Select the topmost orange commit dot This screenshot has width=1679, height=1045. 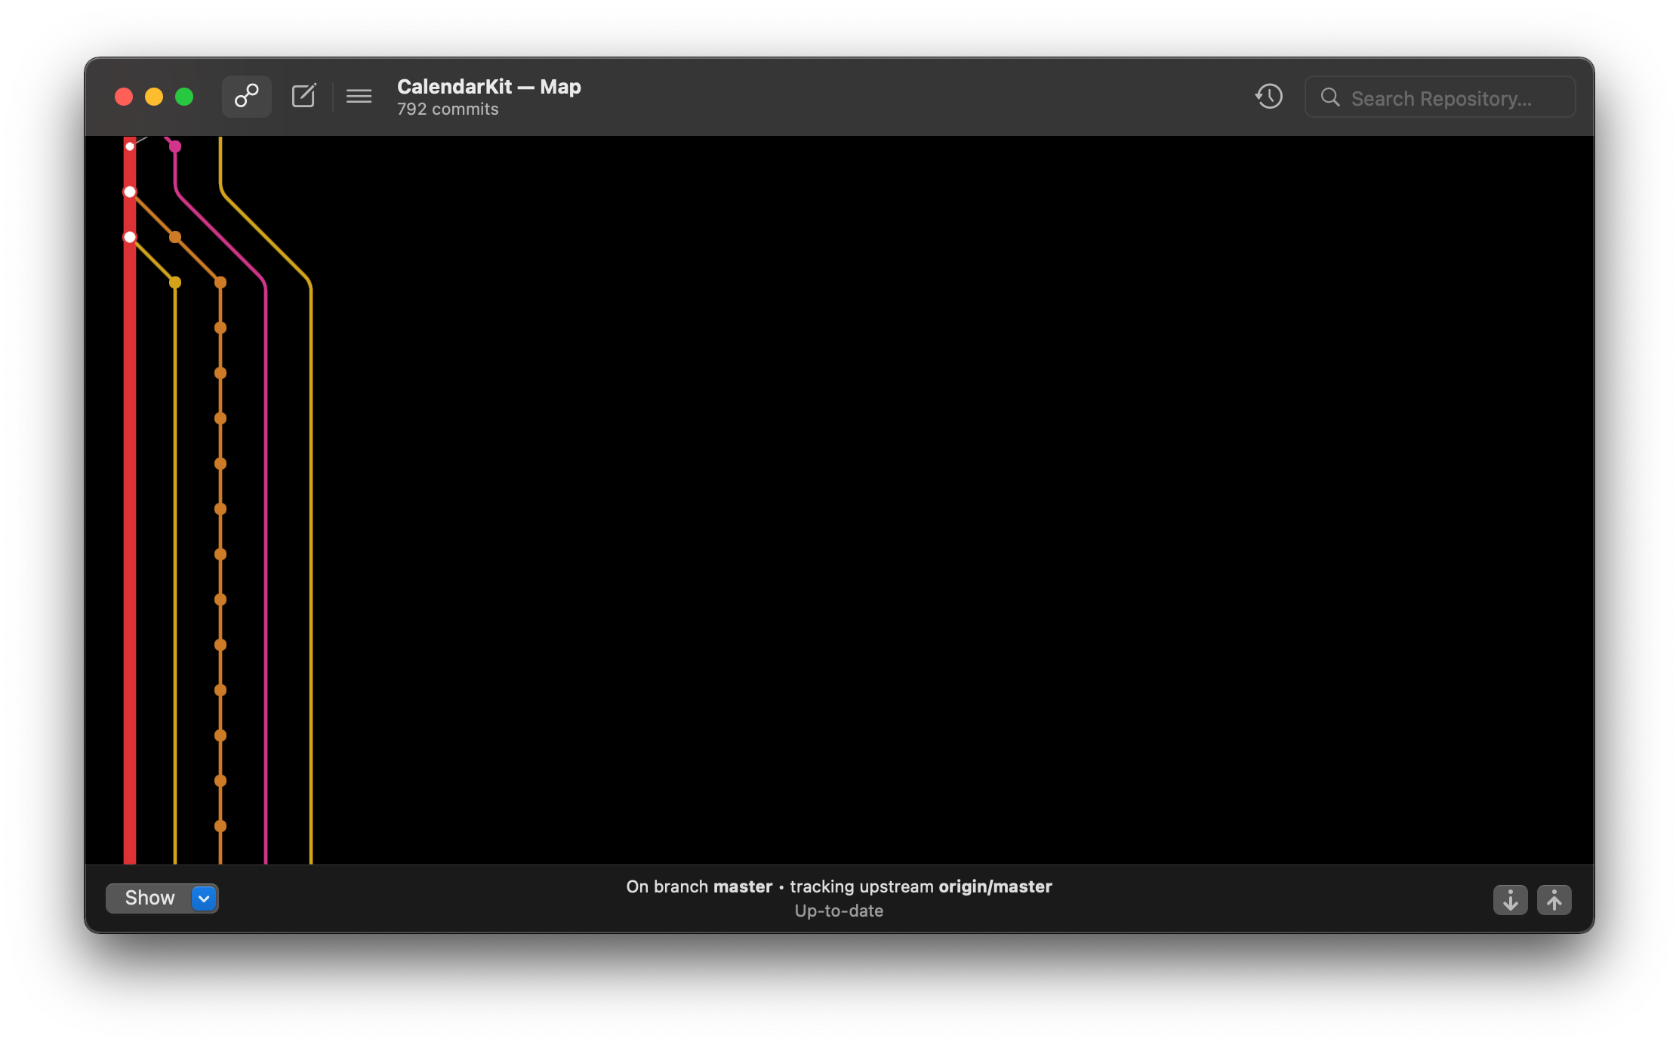(x=176, y=237)
